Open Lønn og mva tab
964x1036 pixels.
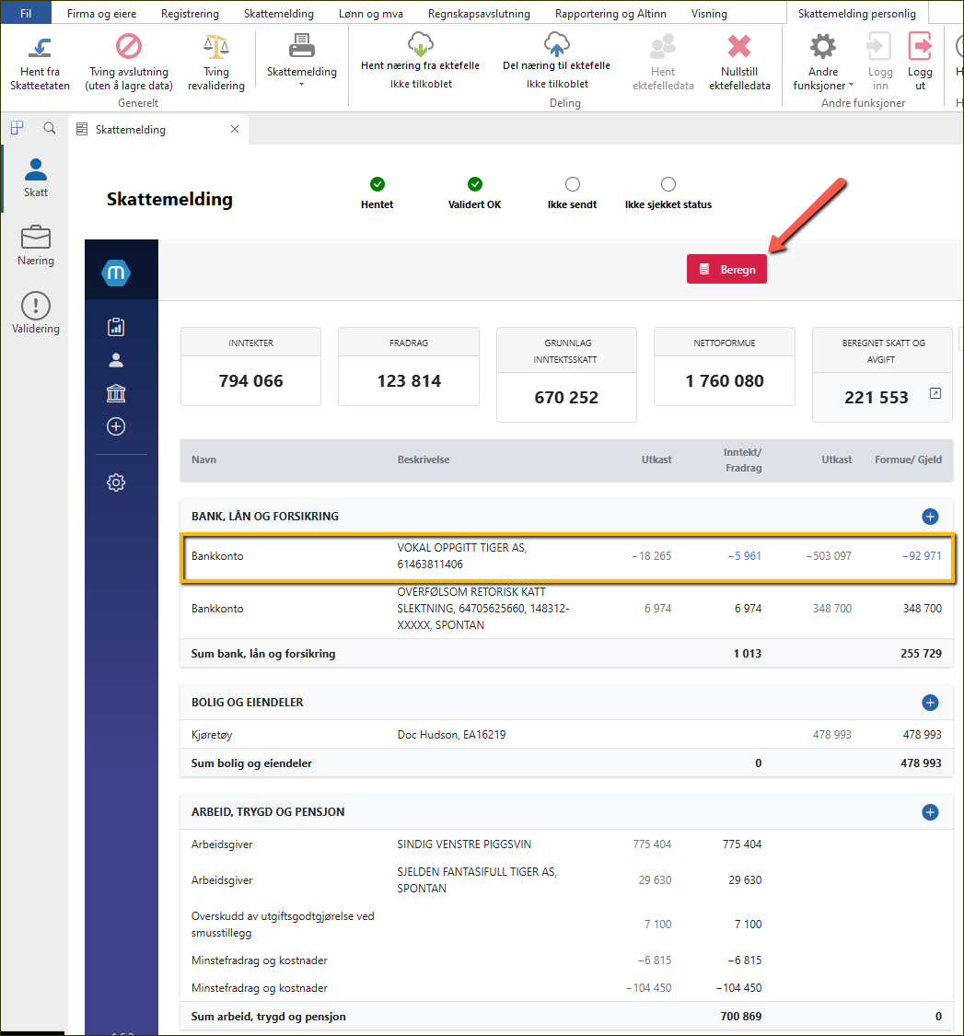click(371, 13)
